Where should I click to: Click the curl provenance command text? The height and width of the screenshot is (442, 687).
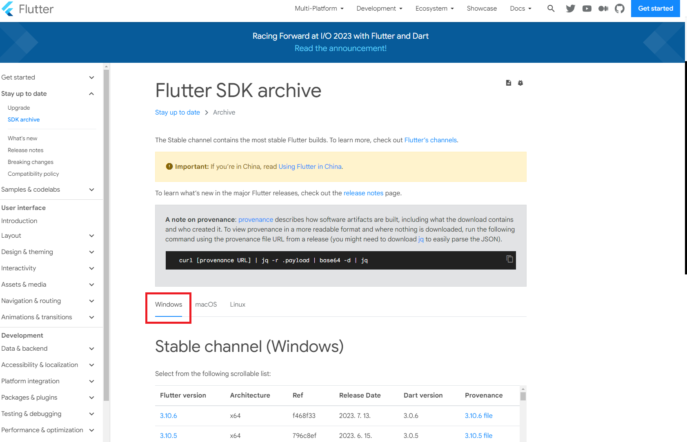(x=273, y=261)
